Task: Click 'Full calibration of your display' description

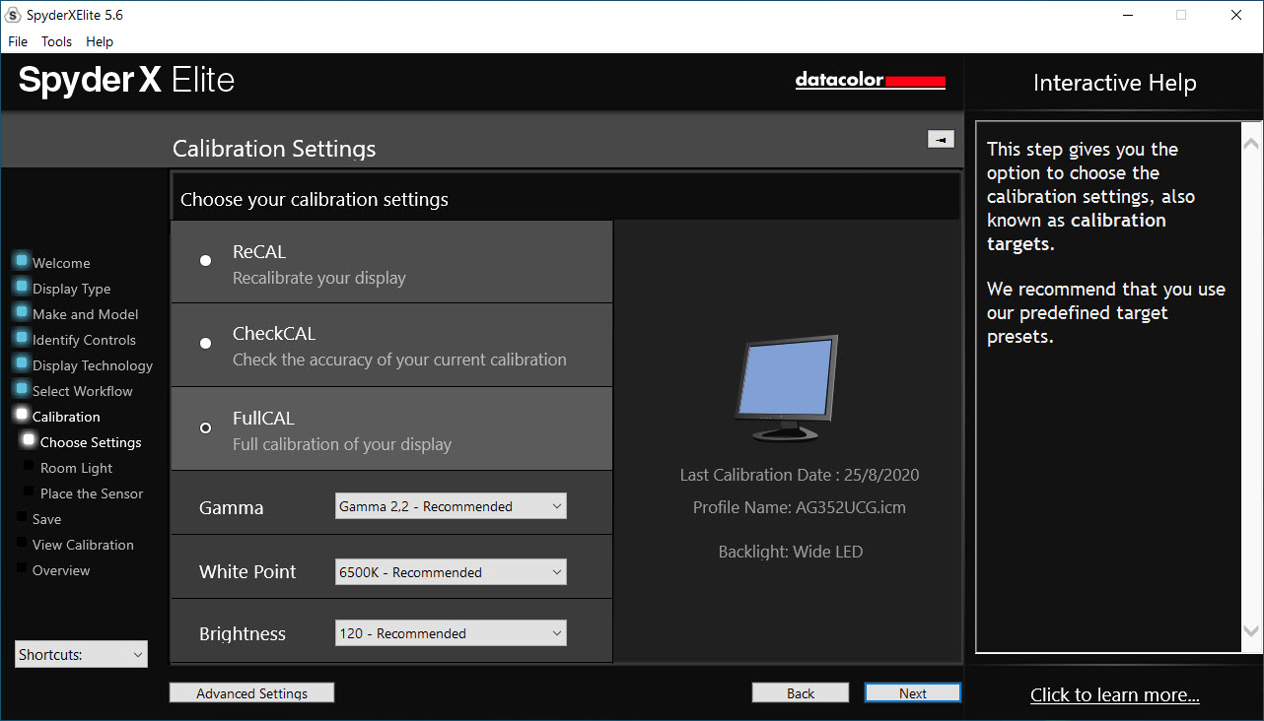Action: click(x=342, y=444)
